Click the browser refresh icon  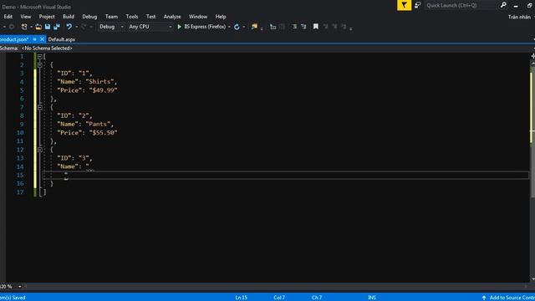coord(237,27)
